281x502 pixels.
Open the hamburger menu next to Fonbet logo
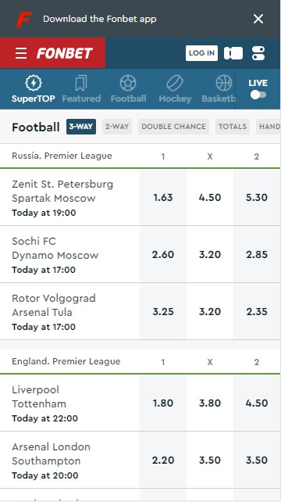(21, 53)
